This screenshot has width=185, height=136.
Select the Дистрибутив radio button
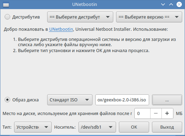click(7, 17)
